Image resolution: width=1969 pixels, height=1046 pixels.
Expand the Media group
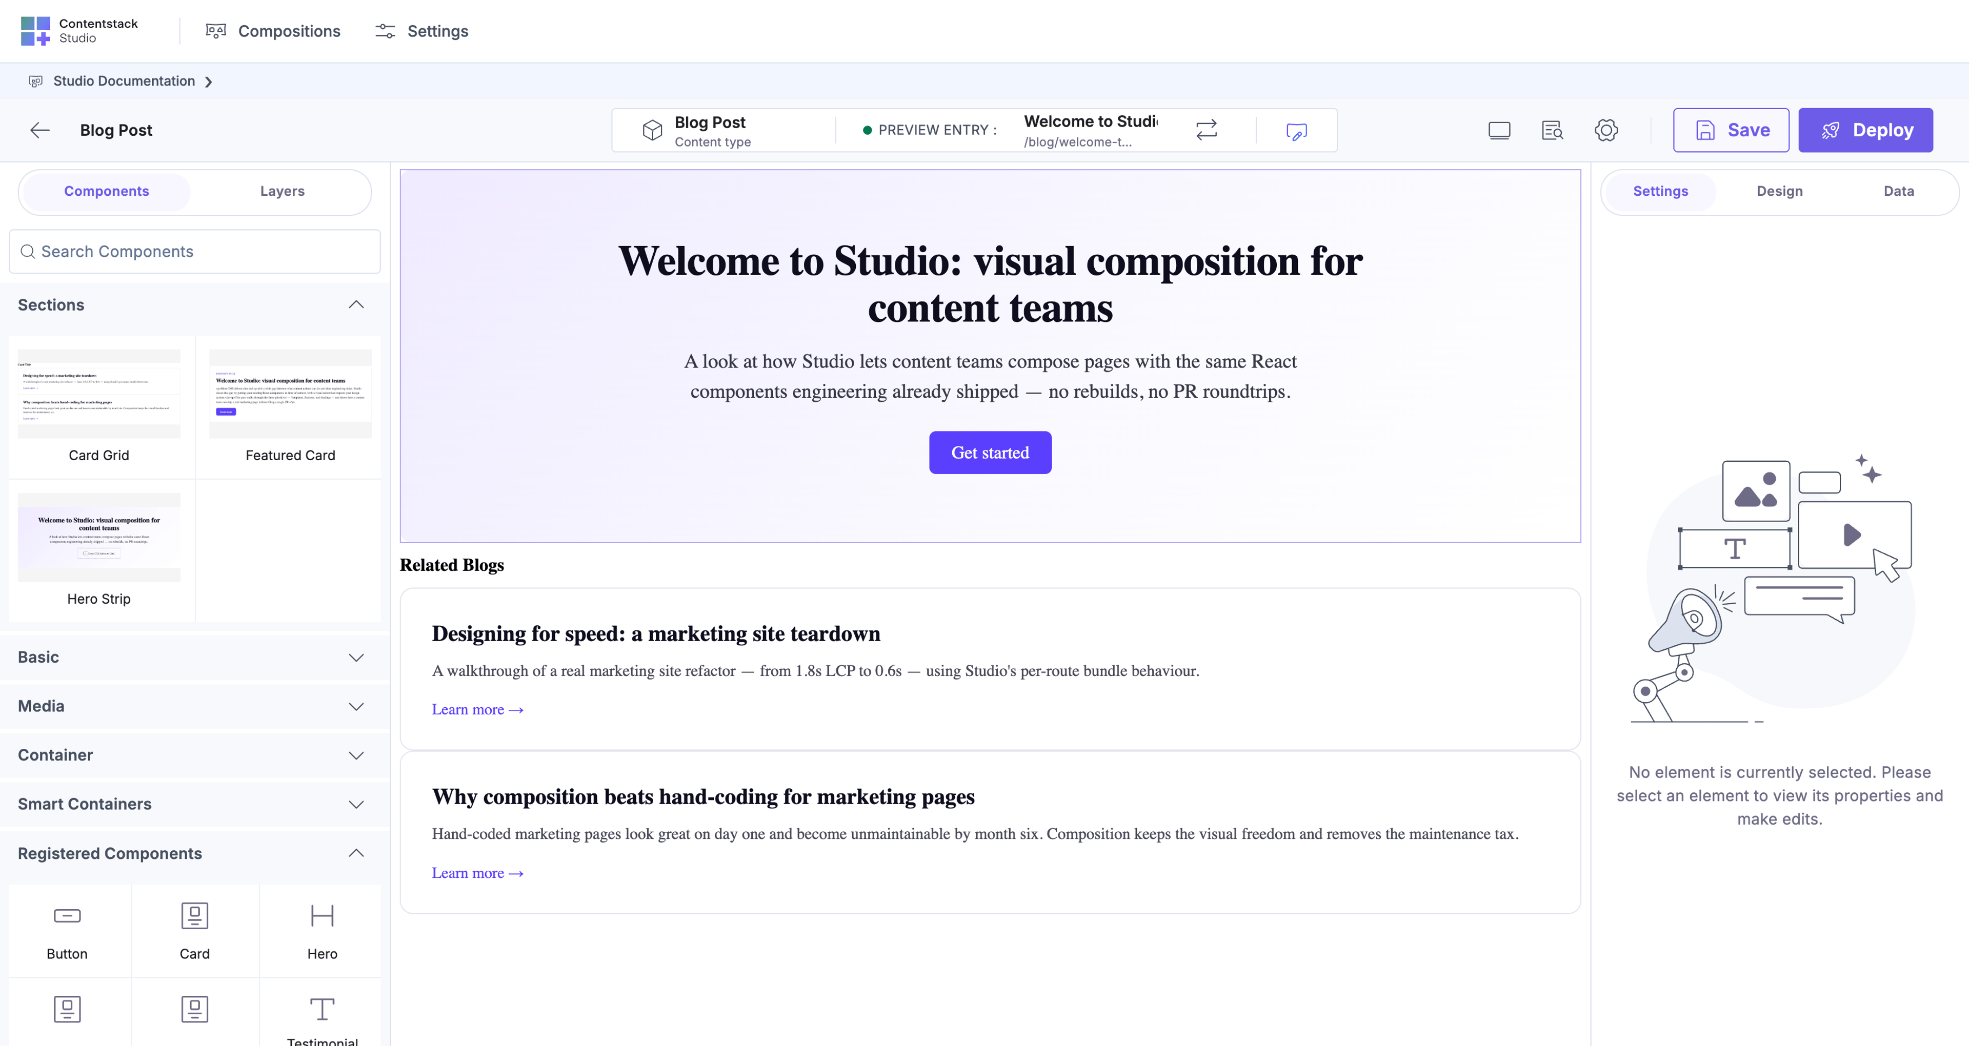click(x=195, y=707)
